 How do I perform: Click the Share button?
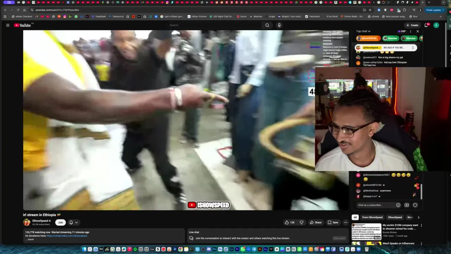[x=316, y=222]
